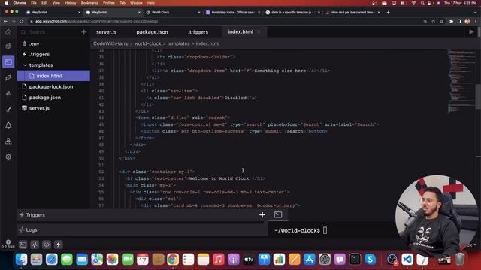The image size is (481, 270).
Task: Switch to the package.json editor tab
Action: click(152, 32)
